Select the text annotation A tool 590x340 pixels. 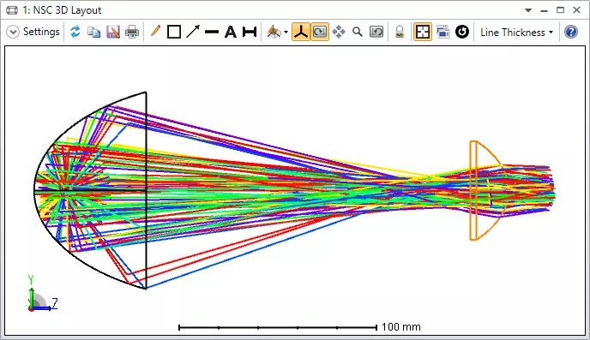pos(231,32)
